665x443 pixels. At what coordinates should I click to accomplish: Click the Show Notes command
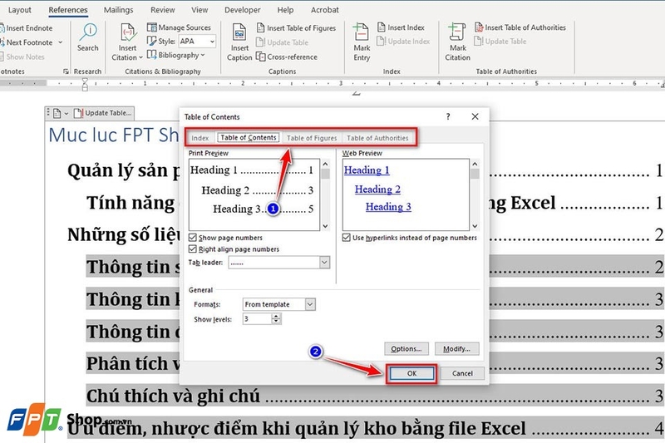click(22, 57)
